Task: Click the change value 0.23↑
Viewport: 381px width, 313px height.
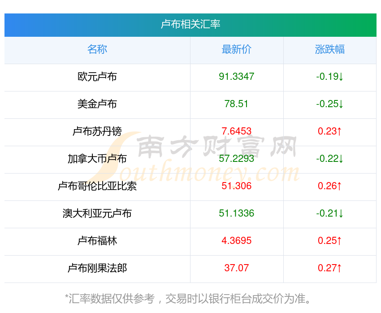Action: pos(330,131)
